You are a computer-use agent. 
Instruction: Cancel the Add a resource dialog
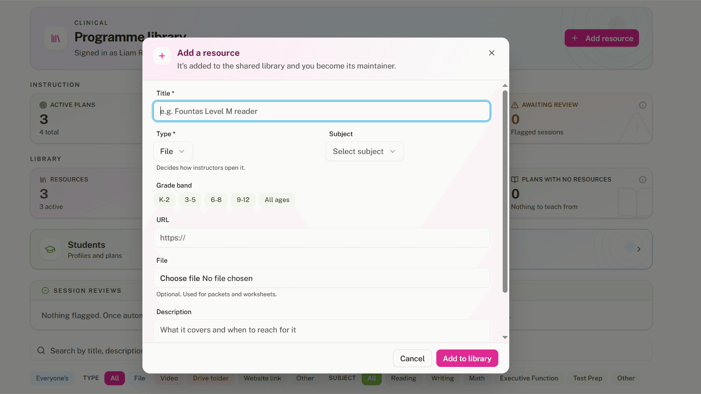coord(412,359)
